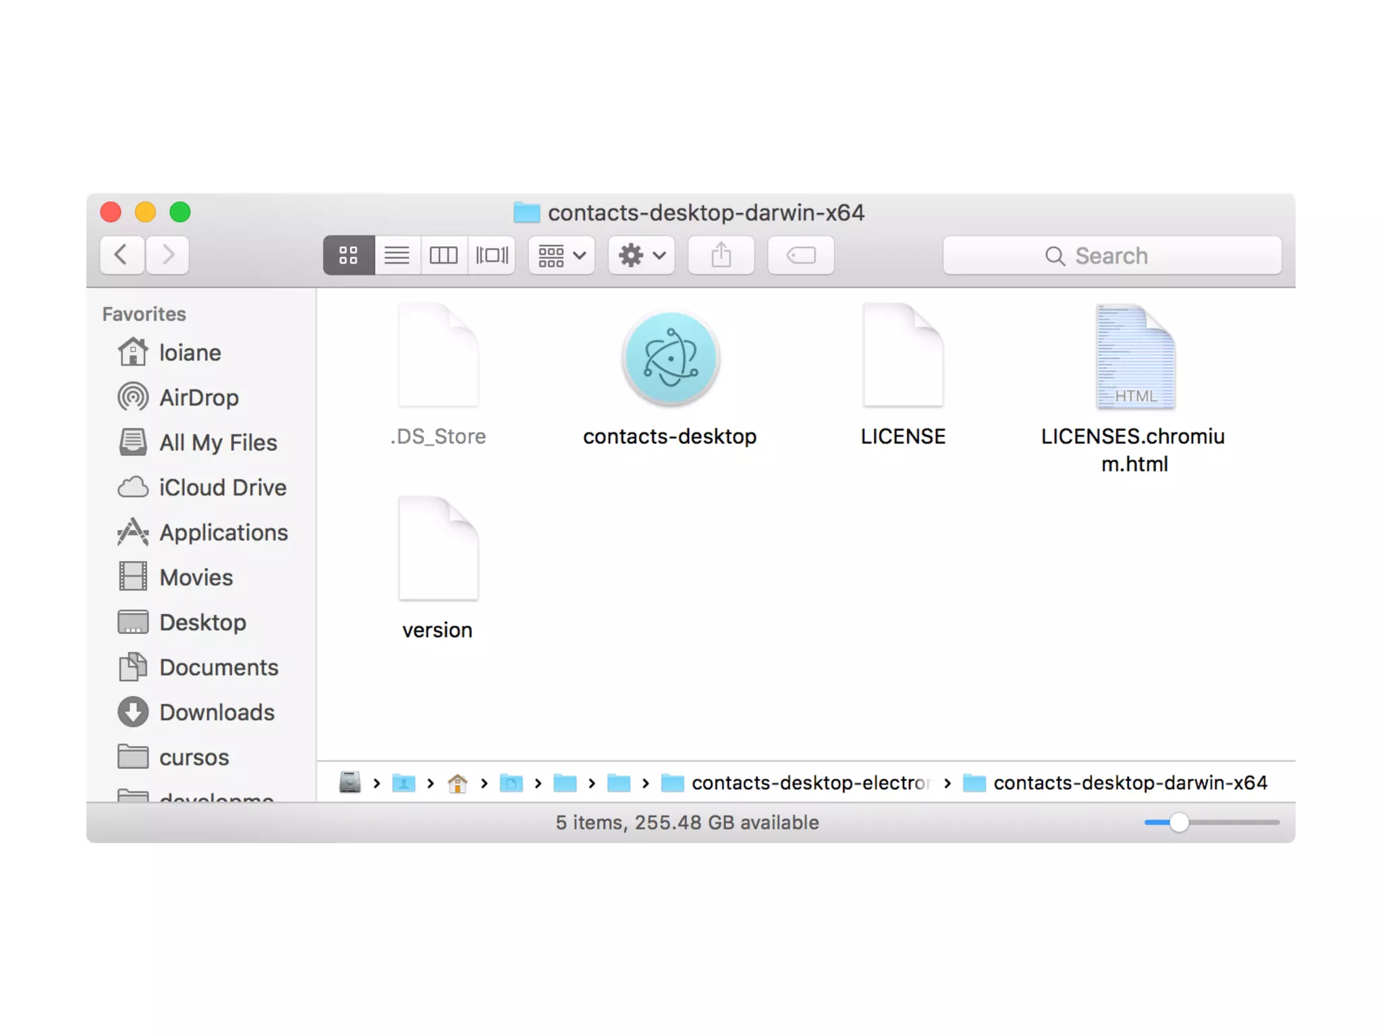The image size is (1382, 1036).
Task: Click the Edit Tags button
Action: (801, 255)
